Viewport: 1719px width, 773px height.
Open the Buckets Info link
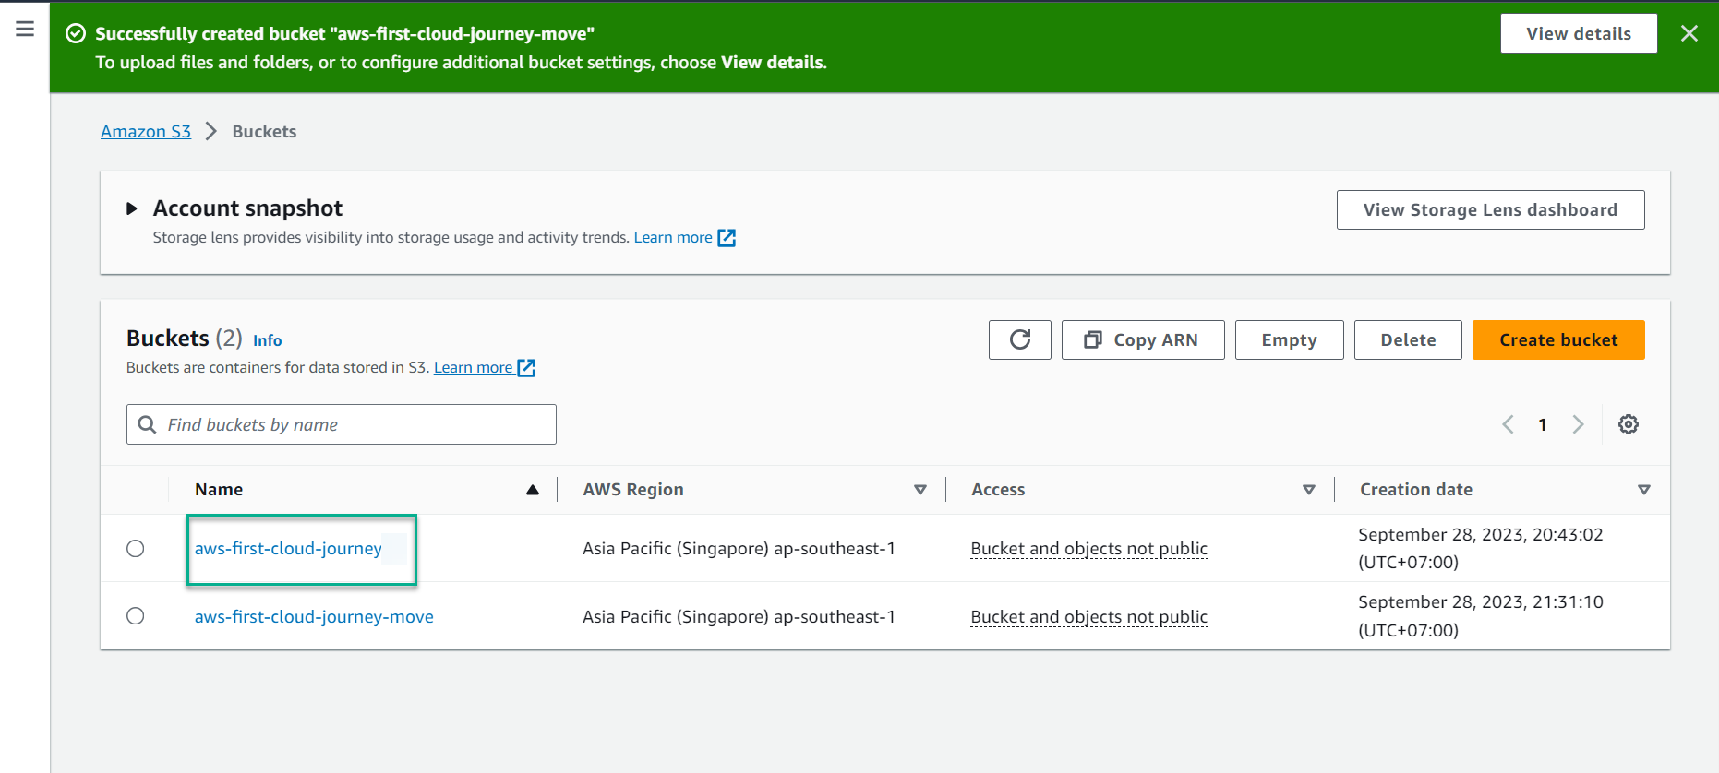(268, 340)
